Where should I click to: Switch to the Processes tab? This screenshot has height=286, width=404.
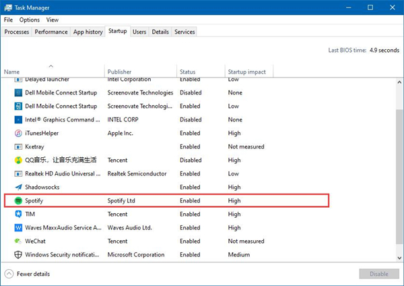click(17, 32)
